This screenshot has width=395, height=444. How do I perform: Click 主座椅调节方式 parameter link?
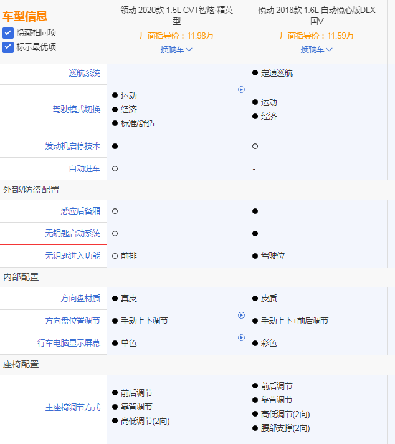tap(72, 408)
